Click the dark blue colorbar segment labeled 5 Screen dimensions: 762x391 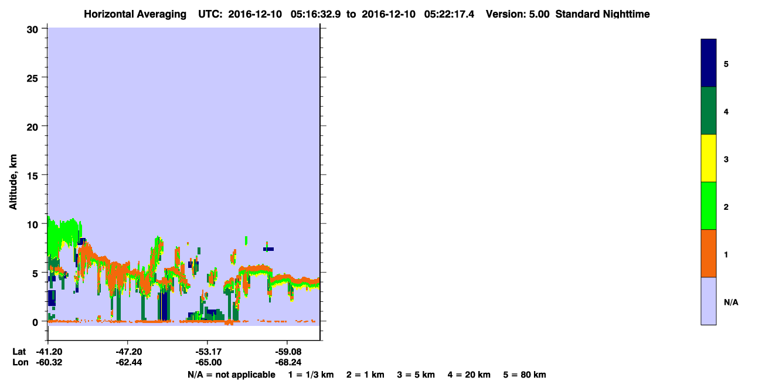[x=709, y=63]
